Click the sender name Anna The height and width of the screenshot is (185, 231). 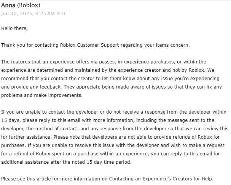9,5
